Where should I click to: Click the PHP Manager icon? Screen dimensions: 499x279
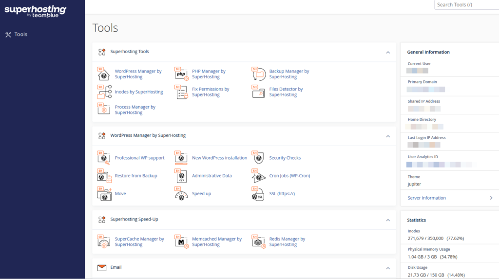pos(181,74)
